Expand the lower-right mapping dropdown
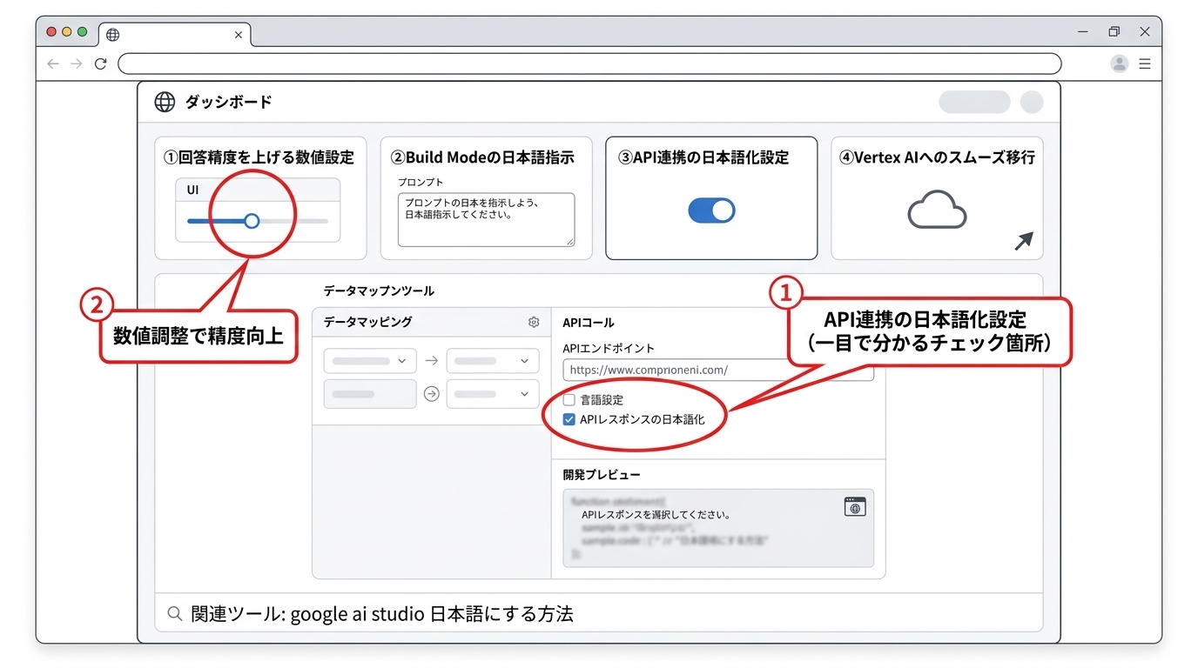The image size is (1198, 668). (x=492, y=393)
